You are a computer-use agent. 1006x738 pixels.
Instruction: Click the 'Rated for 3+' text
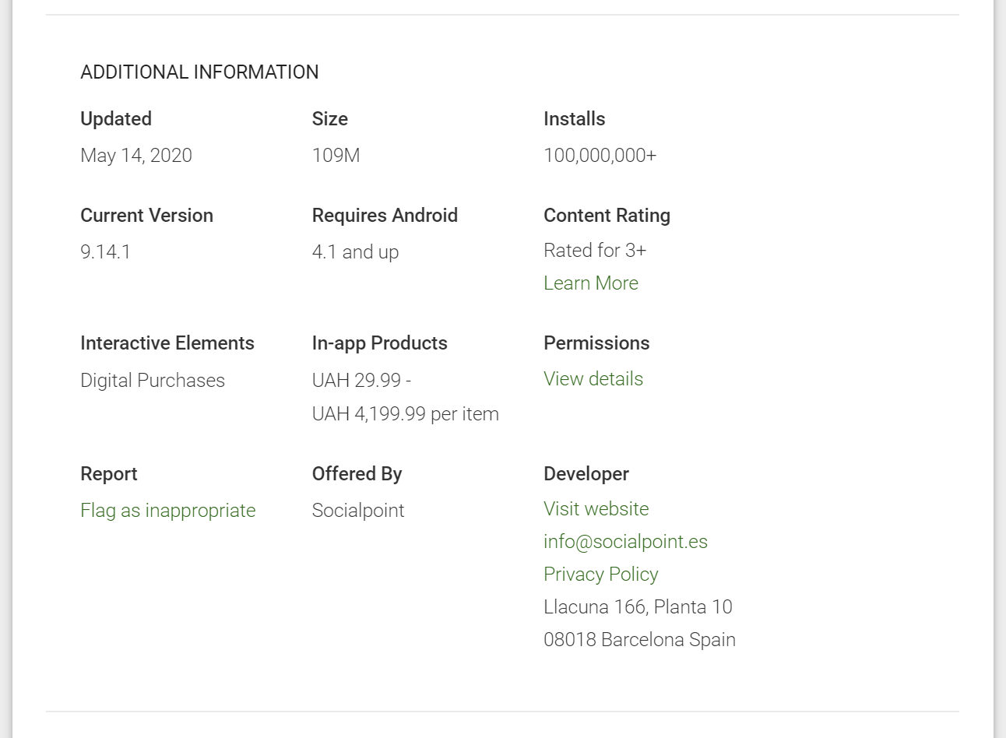pos(594,251)
